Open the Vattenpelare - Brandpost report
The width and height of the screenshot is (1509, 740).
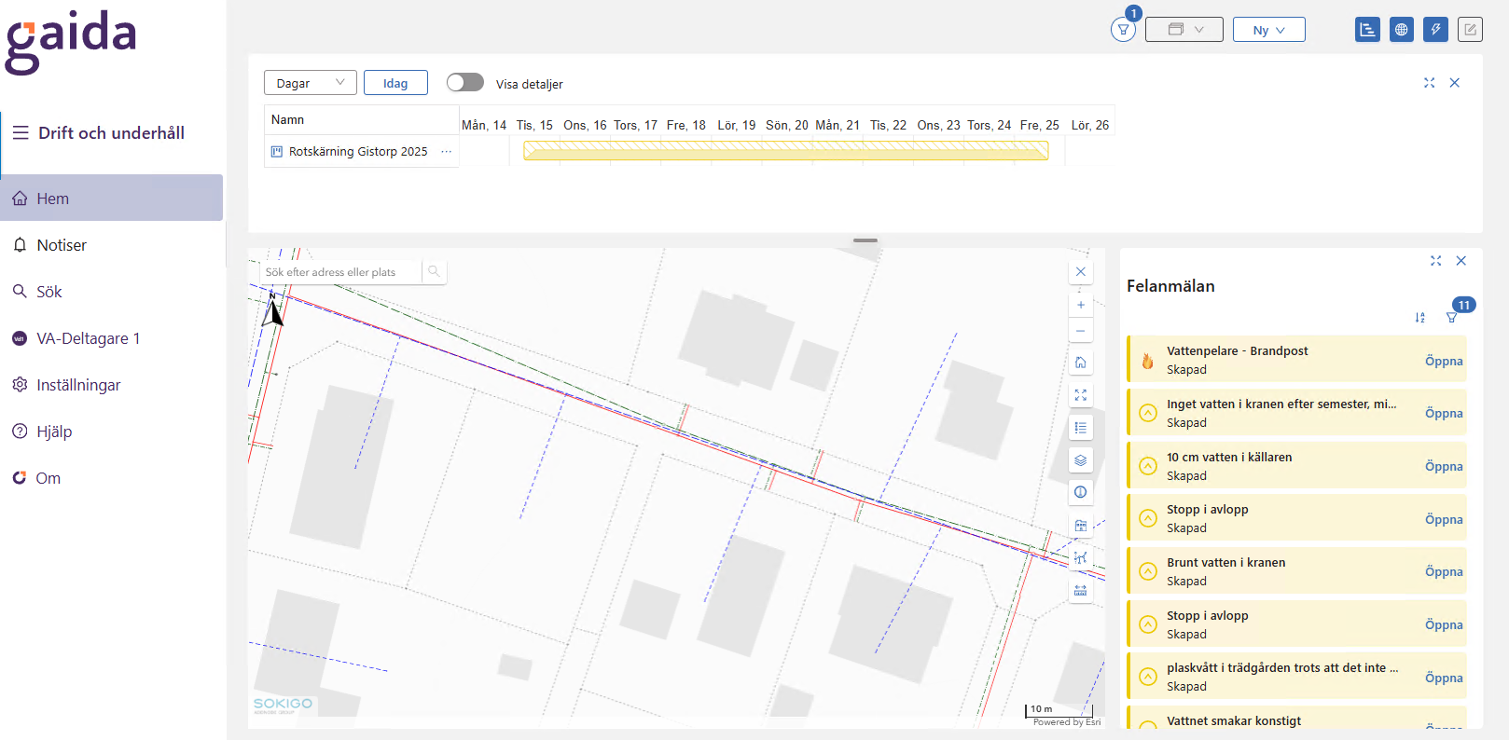coord(1443,361)
